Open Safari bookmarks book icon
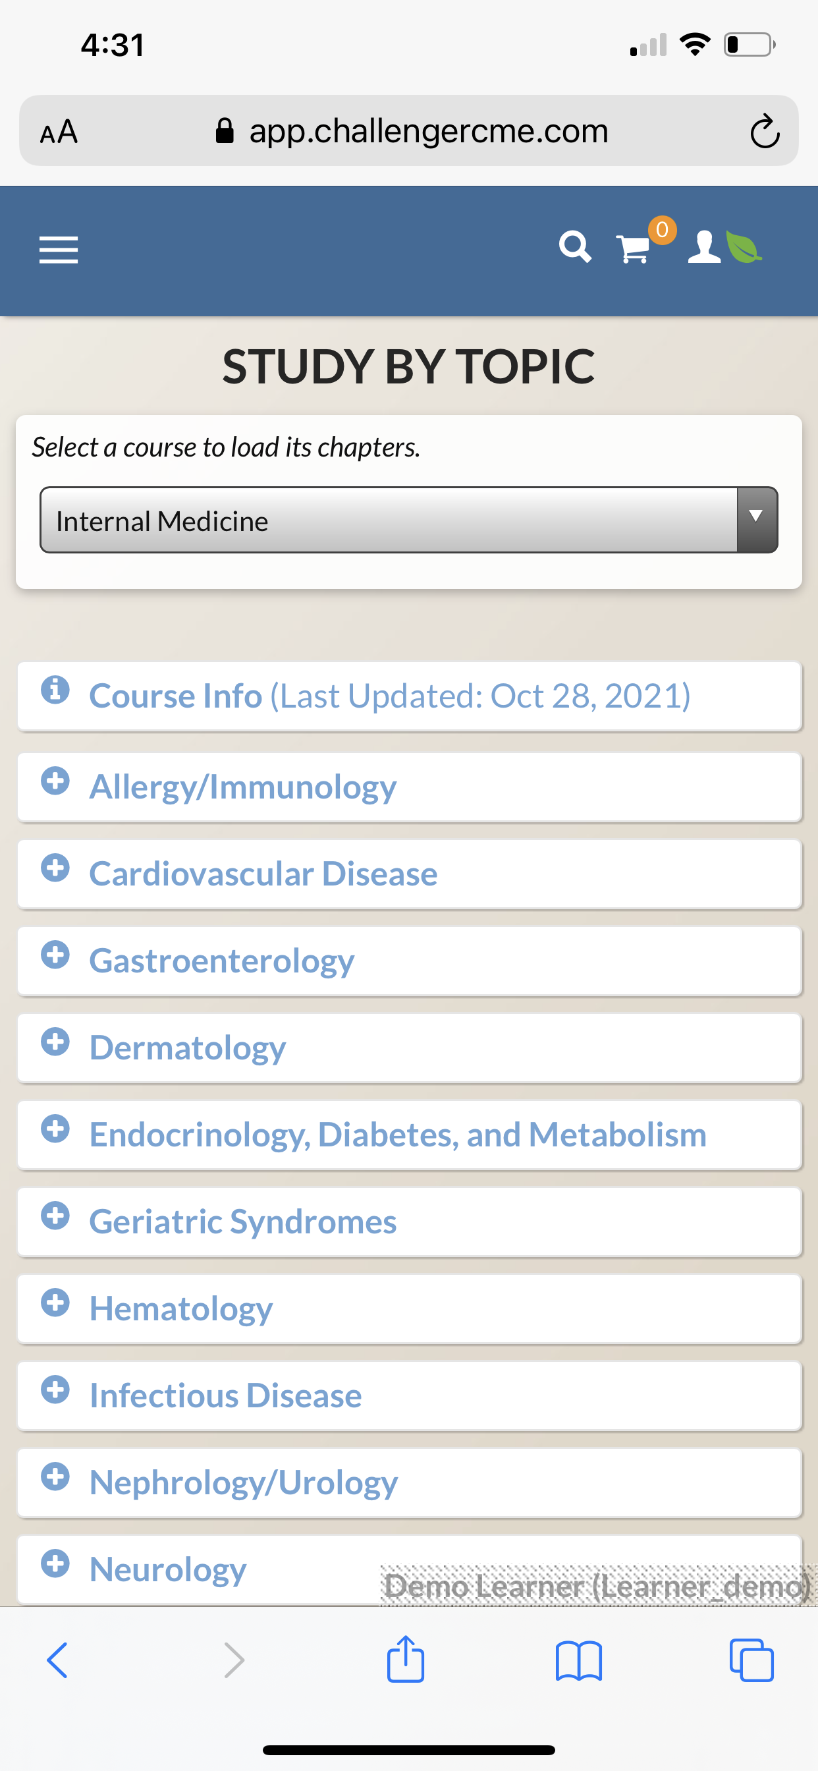 579,1661
